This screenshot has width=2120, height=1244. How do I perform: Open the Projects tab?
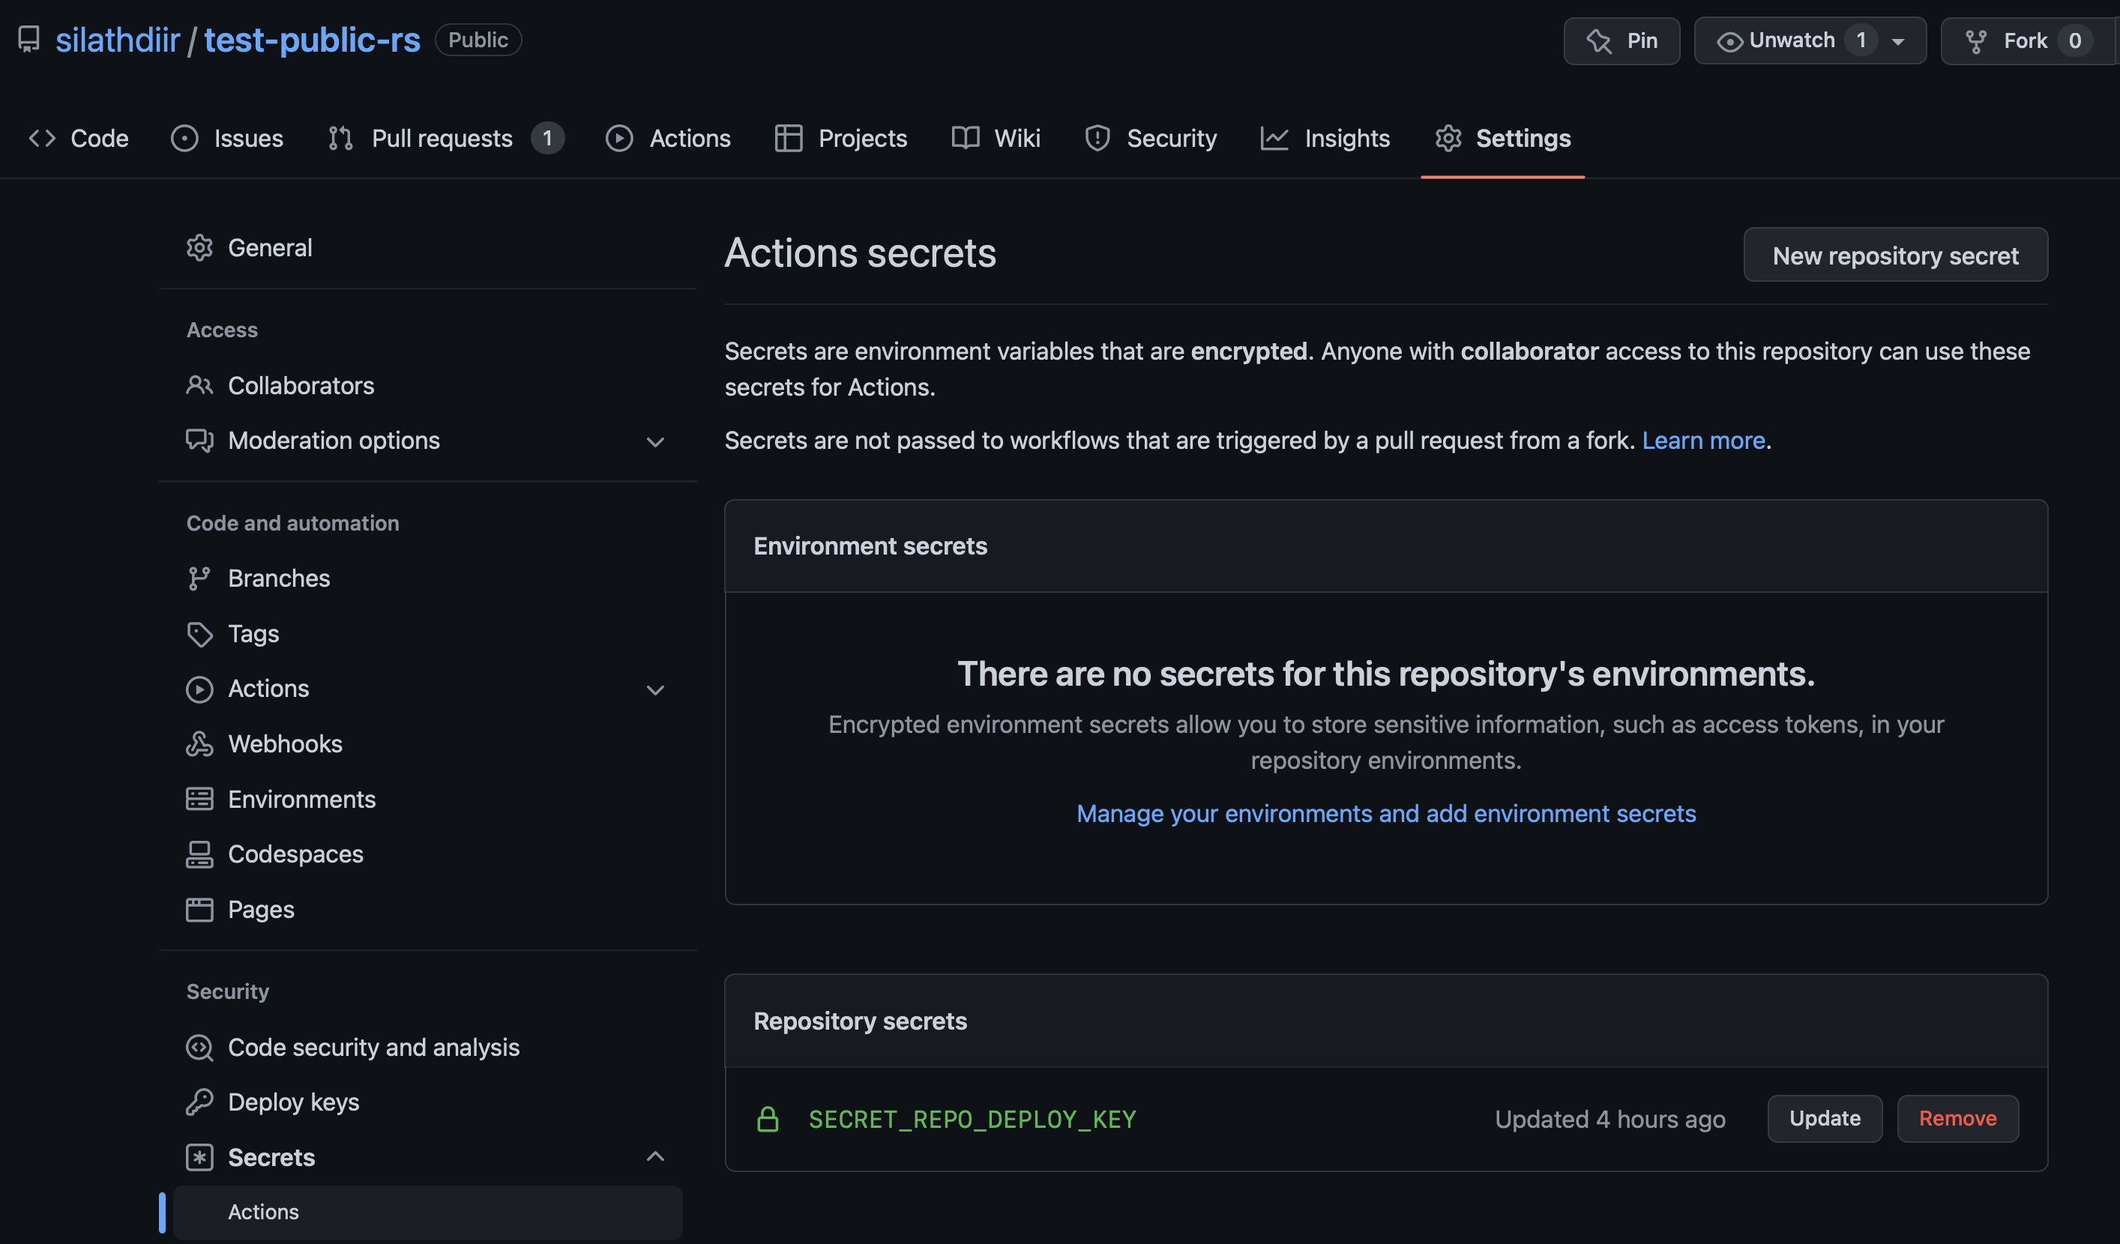[x=840, y=138]
